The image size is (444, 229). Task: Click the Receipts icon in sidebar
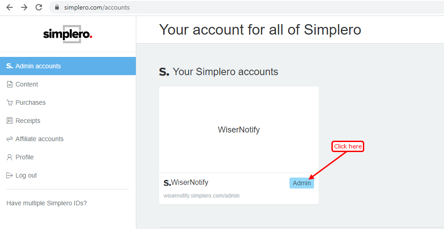click(x=10, y=121)
